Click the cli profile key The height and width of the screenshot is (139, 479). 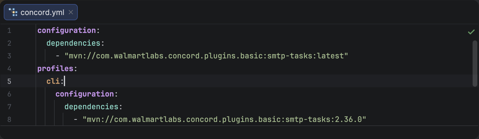tap(53, 81)
